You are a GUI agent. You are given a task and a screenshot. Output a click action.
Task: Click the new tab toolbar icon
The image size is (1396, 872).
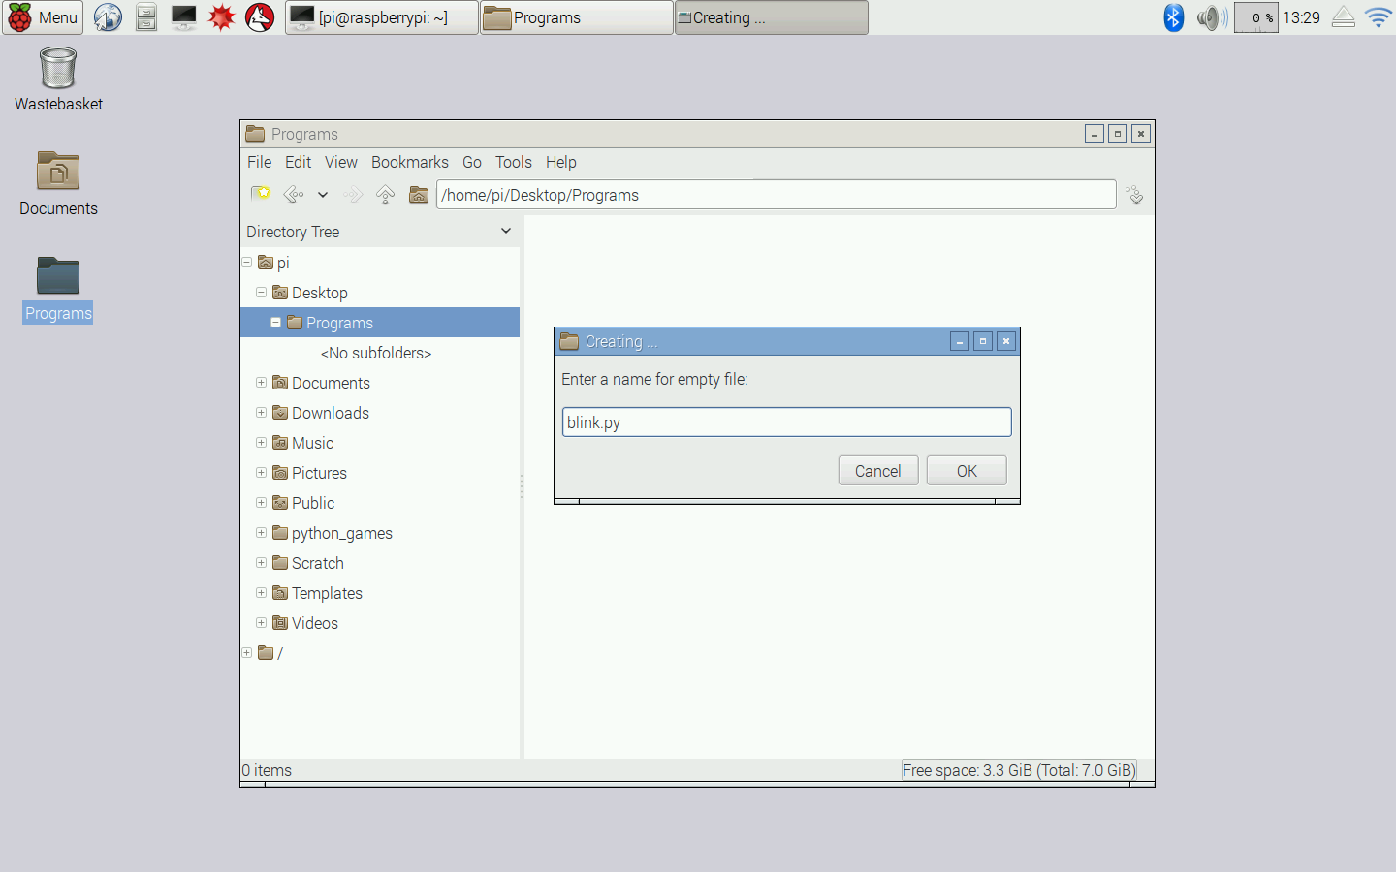tap(261, 195)
